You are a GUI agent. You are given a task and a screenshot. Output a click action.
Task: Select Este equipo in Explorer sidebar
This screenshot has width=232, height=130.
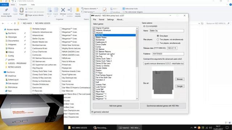[13, 83]
